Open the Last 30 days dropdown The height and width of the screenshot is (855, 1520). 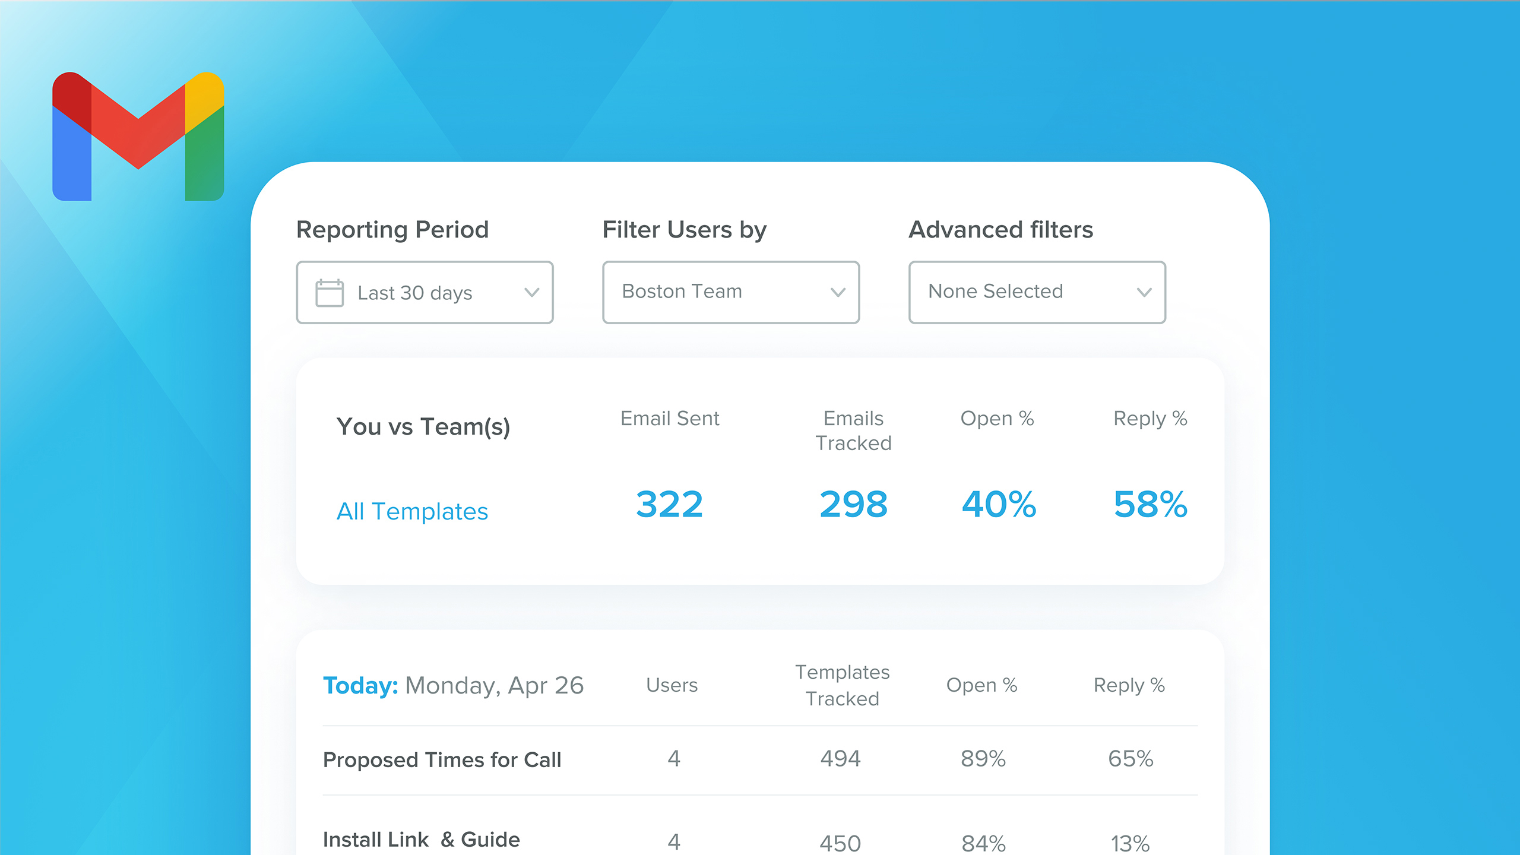(x=424, y=292)
